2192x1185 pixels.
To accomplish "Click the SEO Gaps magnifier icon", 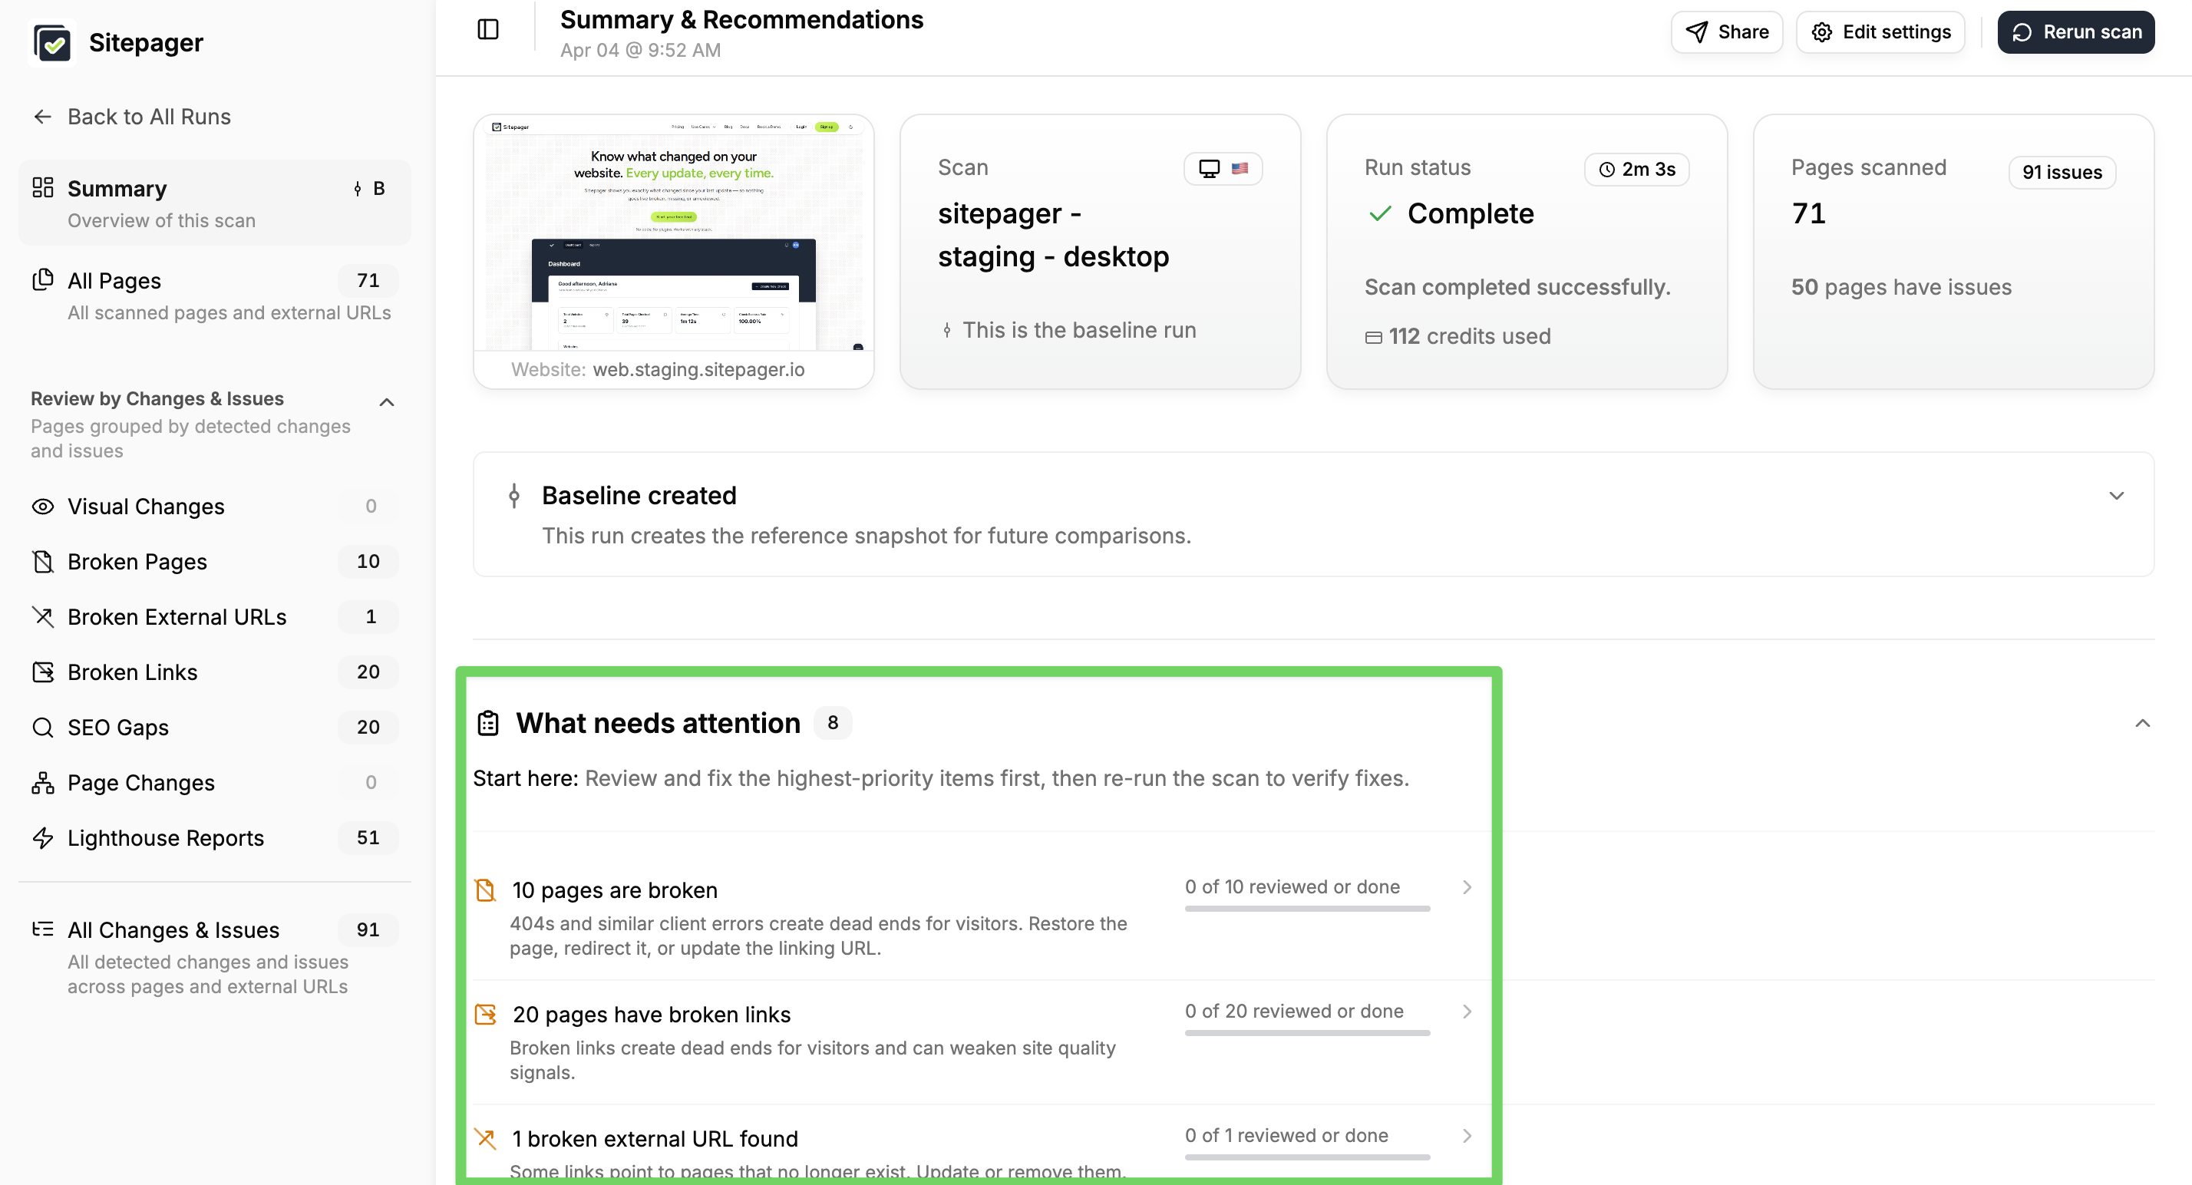I will (42, 727).
